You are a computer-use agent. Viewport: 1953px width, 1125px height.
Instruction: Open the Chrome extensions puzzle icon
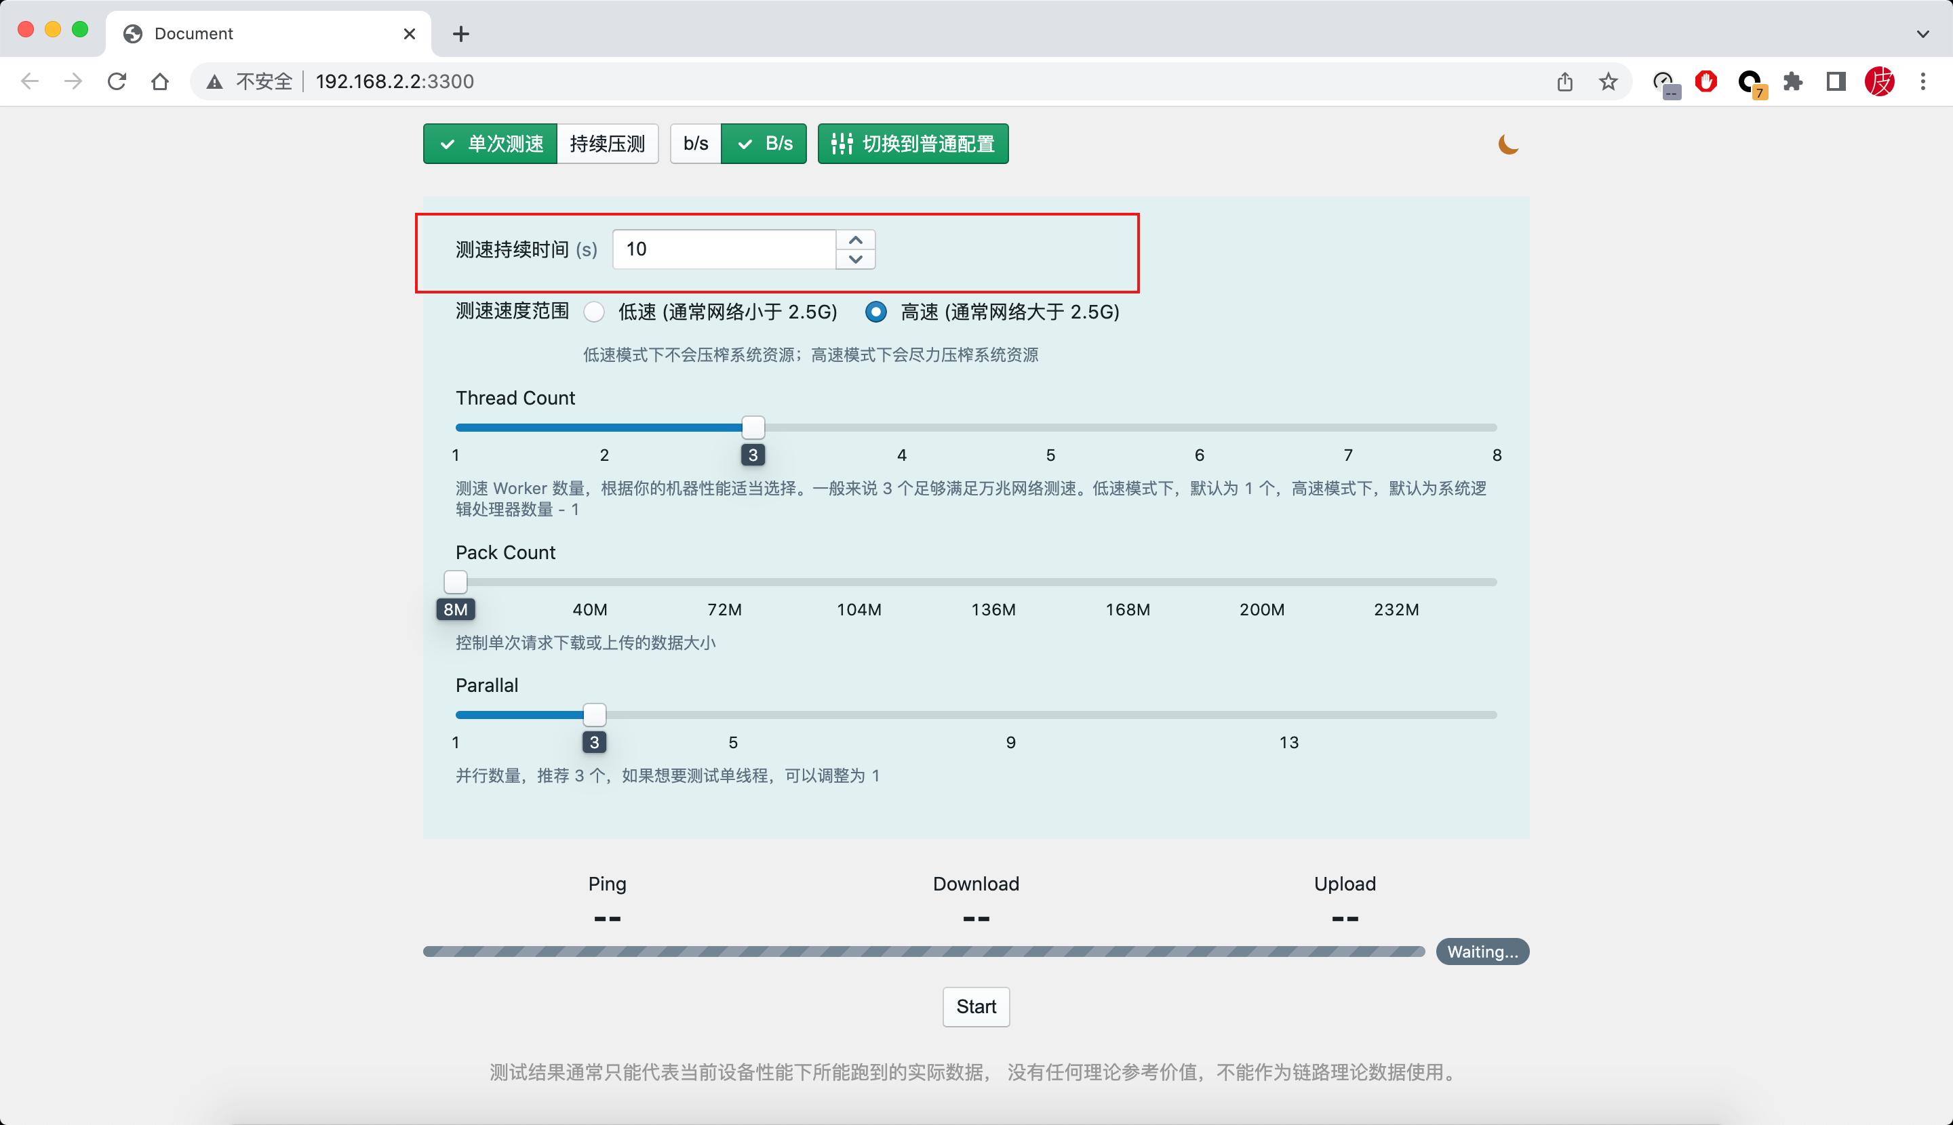pos(1792,81)
